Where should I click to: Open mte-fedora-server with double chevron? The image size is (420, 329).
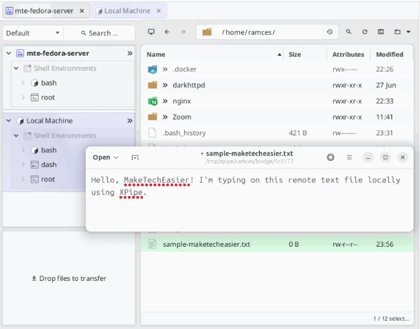129,53
